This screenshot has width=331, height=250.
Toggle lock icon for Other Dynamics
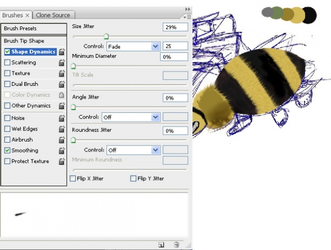click(x=62, y=106)
